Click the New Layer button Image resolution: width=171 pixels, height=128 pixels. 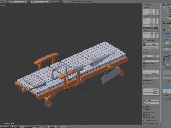click(x=151, y=47)
